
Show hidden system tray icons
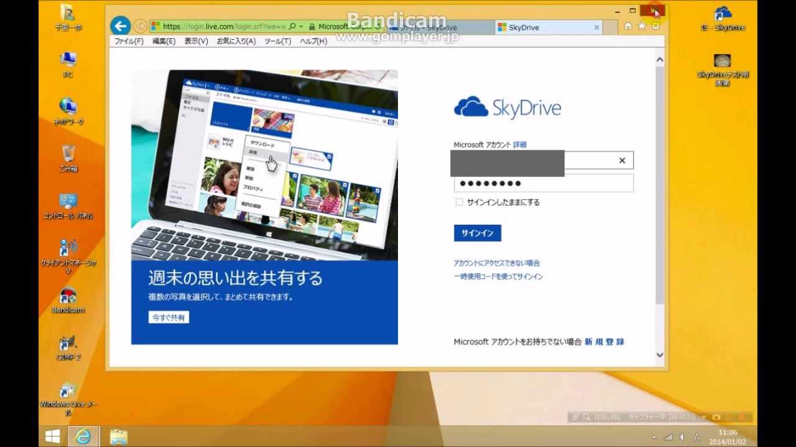(x=654, y=438)
